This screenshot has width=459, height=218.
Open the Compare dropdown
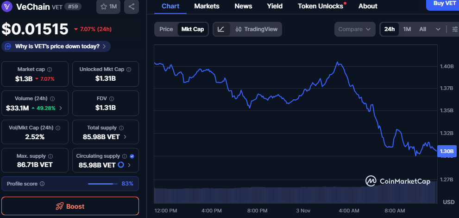pos(354,29)
